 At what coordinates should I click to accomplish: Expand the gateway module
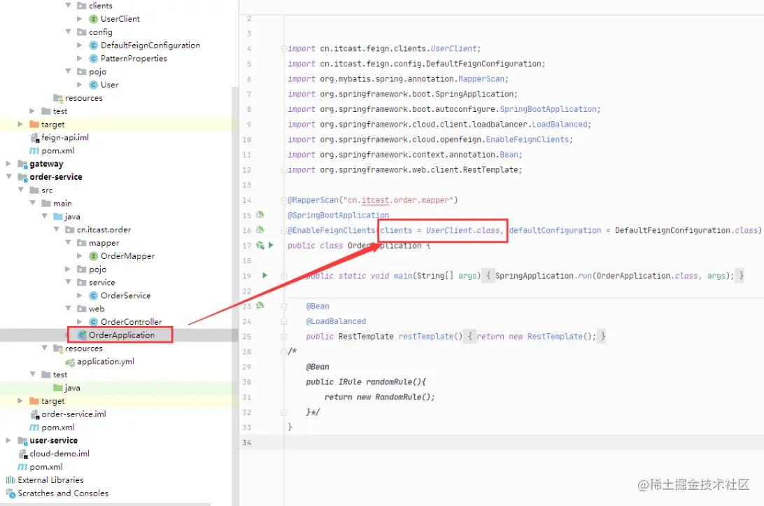[8, 163]
